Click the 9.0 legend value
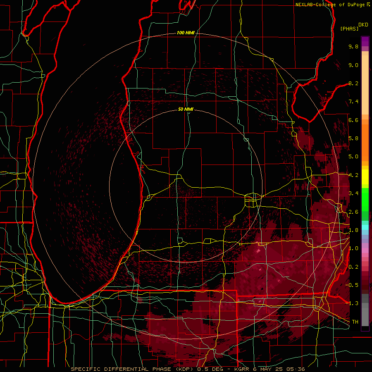Viewport: 372px width, 372px height. pos(353,65)
